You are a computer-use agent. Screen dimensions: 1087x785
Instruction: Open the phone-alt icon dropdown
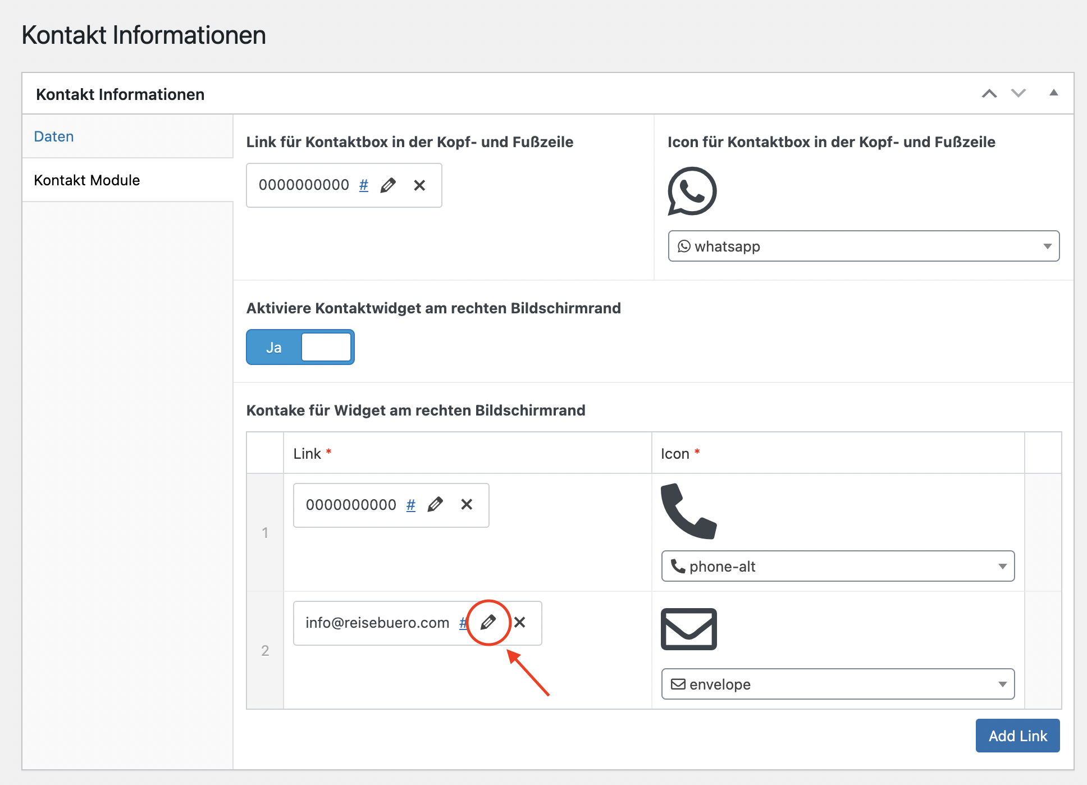pyautogui.click(x=837, y=566)
